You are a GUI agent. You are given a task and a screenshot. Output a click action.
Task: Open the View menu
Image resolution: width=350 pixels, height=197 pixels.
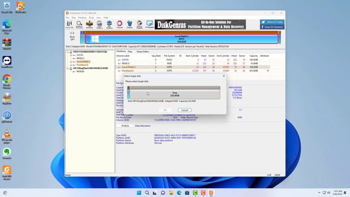[98, 18]
